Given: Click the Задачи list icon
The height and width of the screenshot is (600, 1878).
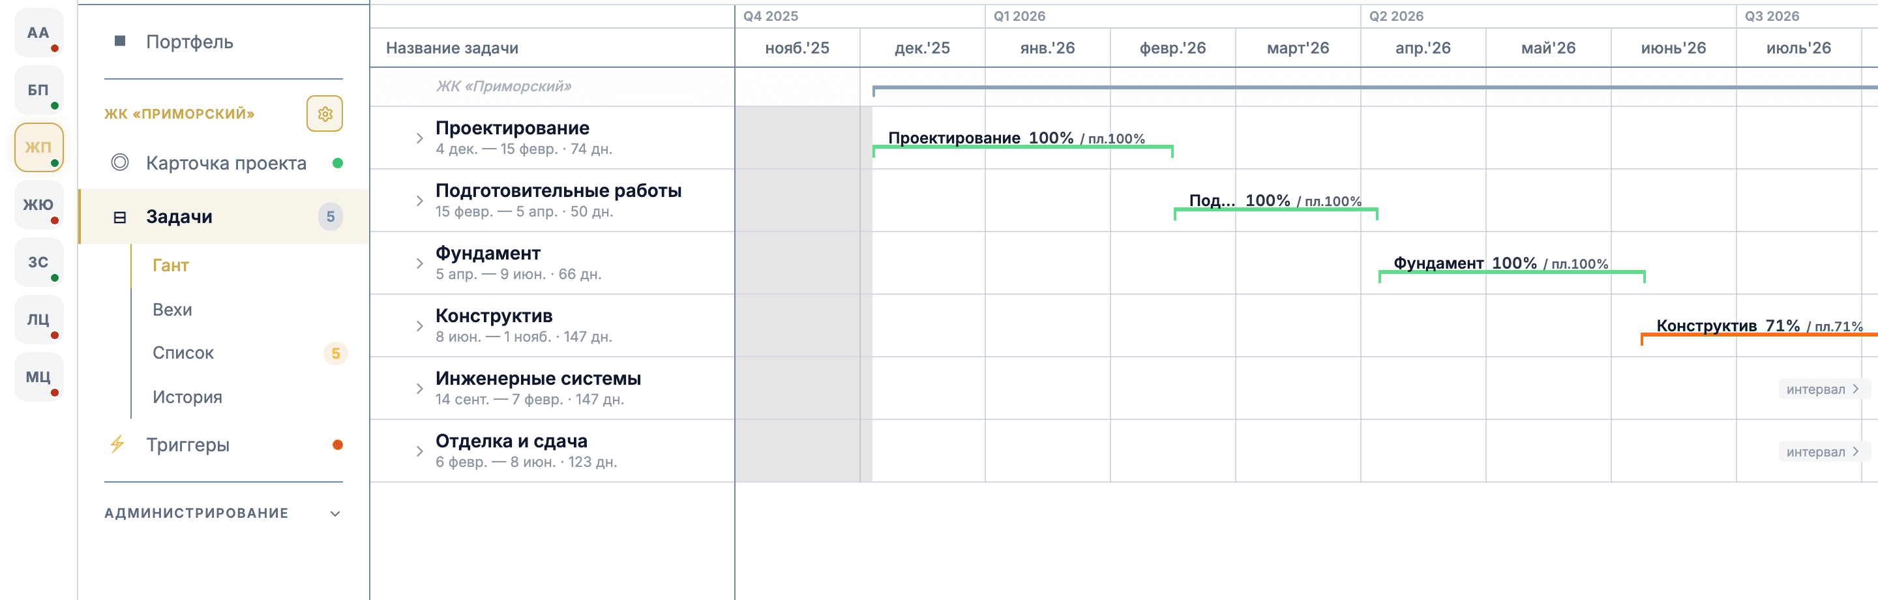Looking at the screenshot, I should click(120, 217).
